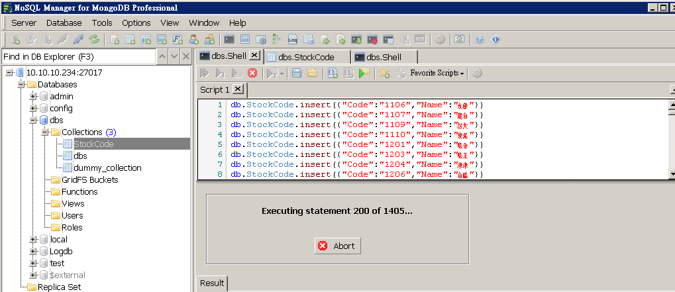Click the New MongoDB connection toolbar icon
Viewport: 675px width, 292px height.
pyautogui.click(x=15, y=40)
